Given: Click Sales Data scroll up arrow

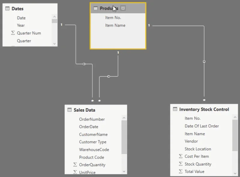Looking at the screenshot, I should click(124, 118).
